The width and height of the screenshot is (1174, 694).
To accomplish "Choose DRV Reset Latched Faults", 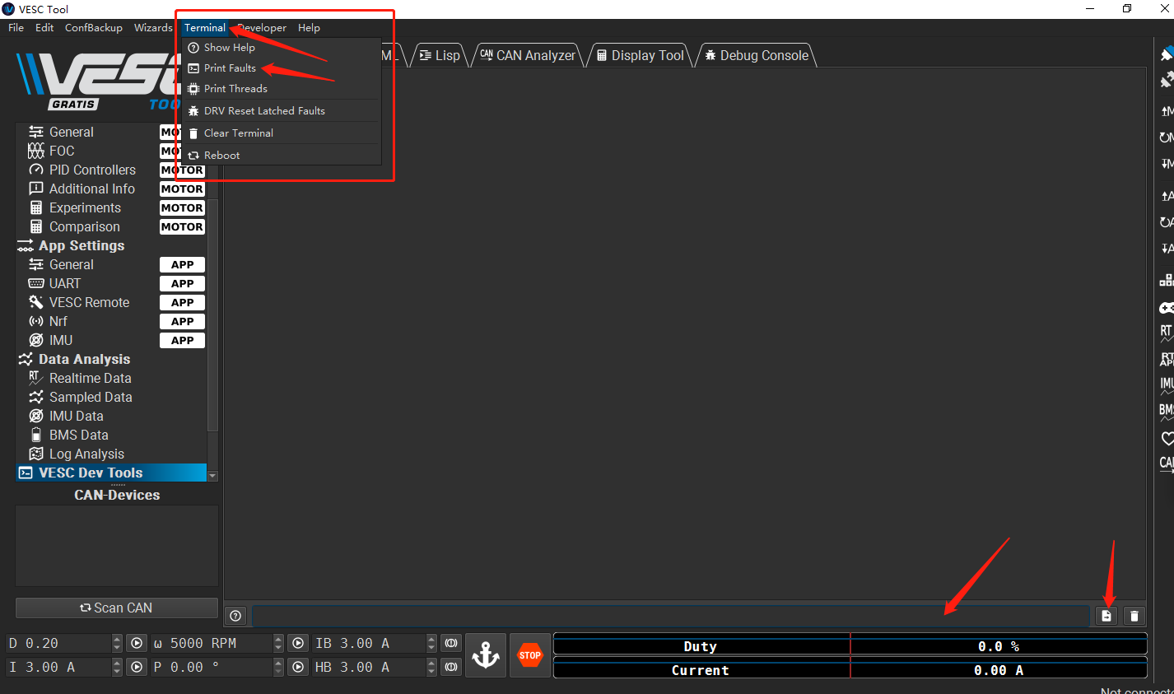I will [264, 111].
